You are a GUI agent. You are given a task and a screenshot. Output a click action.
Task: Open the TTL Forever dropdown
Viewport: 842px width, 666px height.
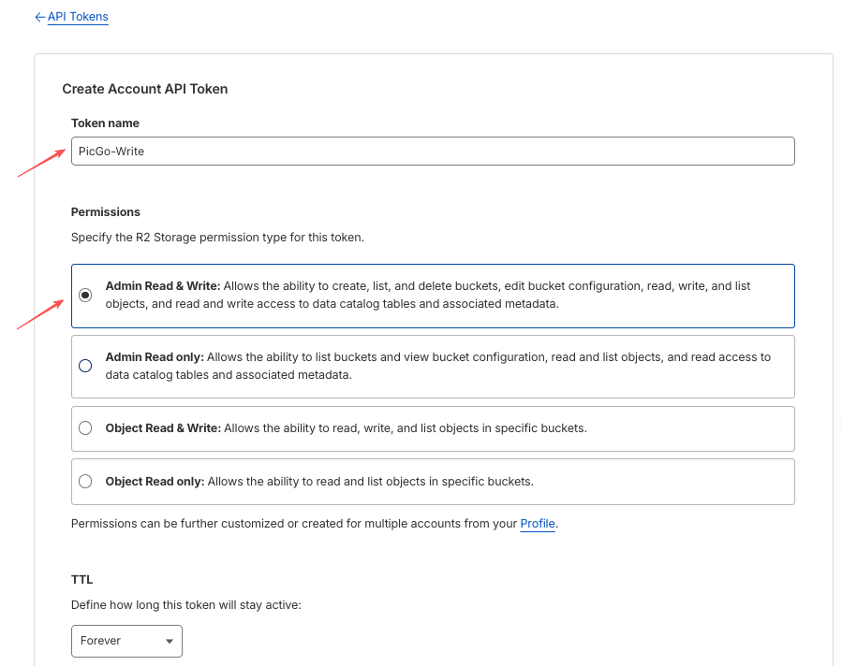(126, 641)
